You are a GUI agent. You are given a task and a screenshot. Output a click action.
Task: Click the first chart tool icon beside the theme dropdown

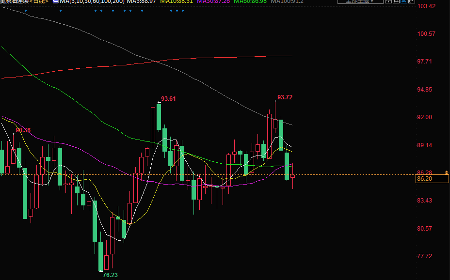388,1
